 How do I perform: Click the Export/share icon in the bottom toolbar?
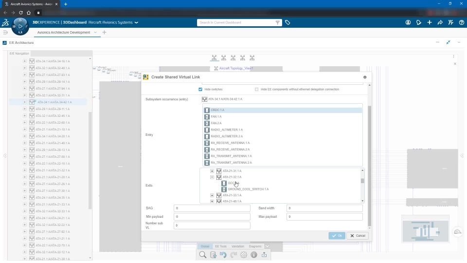[x=264, y=255]
